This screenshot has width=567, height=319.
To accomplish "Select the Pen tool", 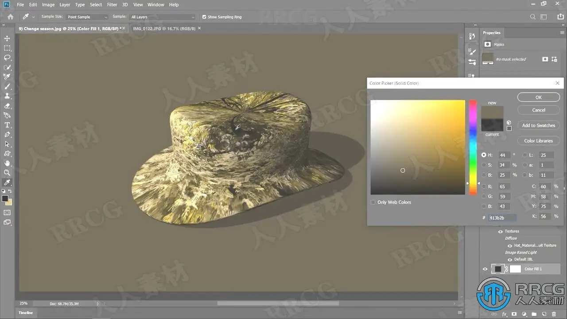I will tap(7, 135).
